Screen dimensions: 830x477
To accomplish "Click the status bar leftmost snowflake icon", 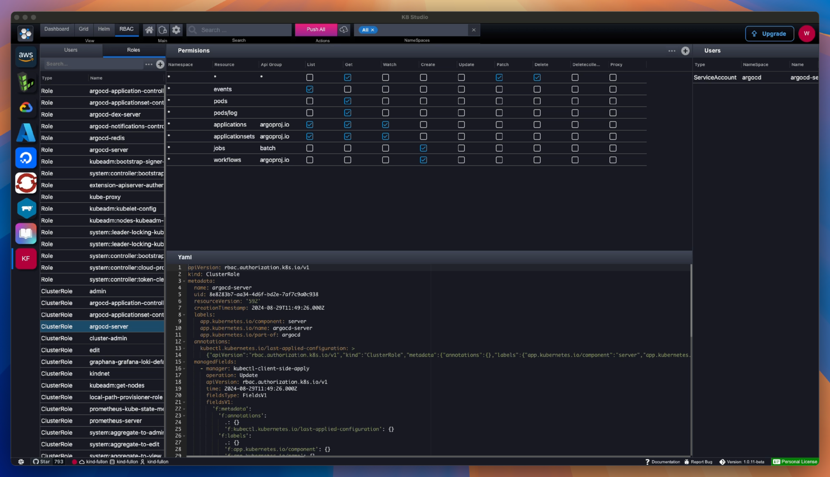I will click(x=21, y=462).
